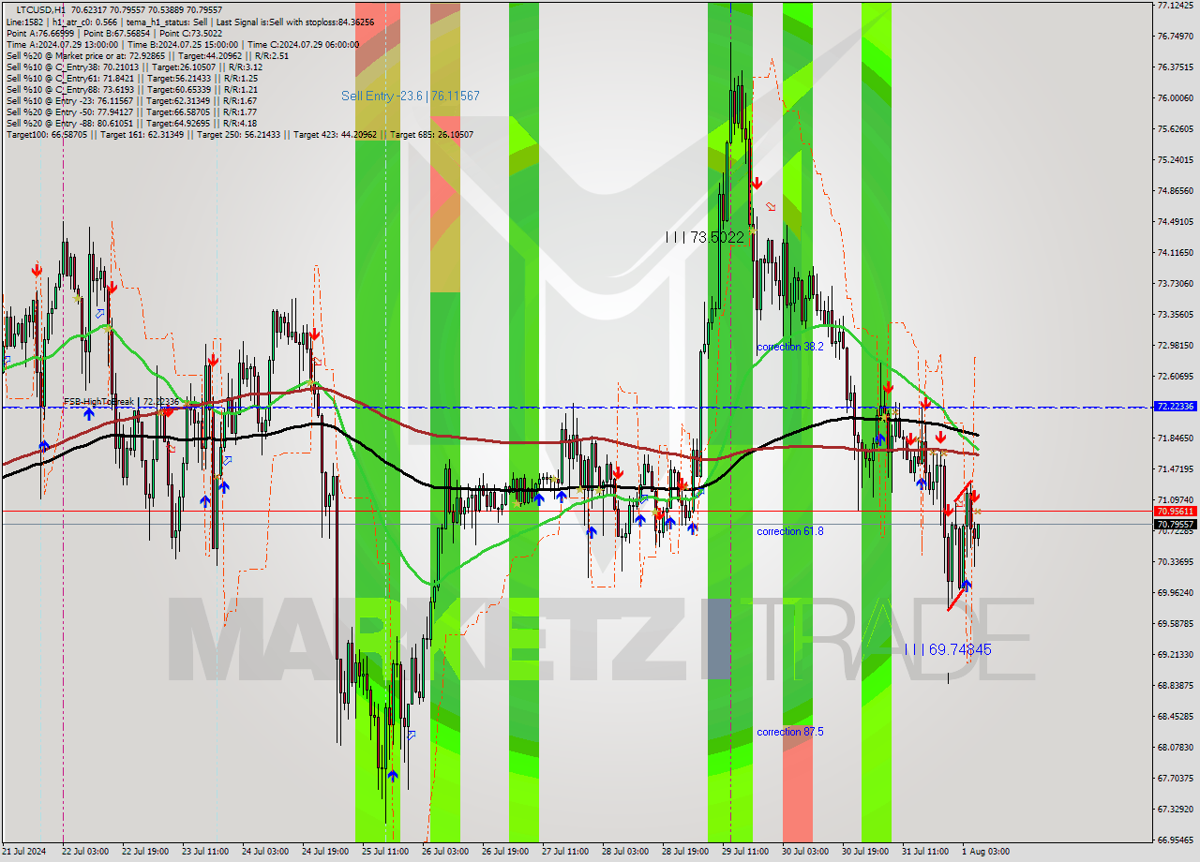Click the 74.86560 price axis label
This screenshot has height=862, width=1200.
tap(1176, 191)
